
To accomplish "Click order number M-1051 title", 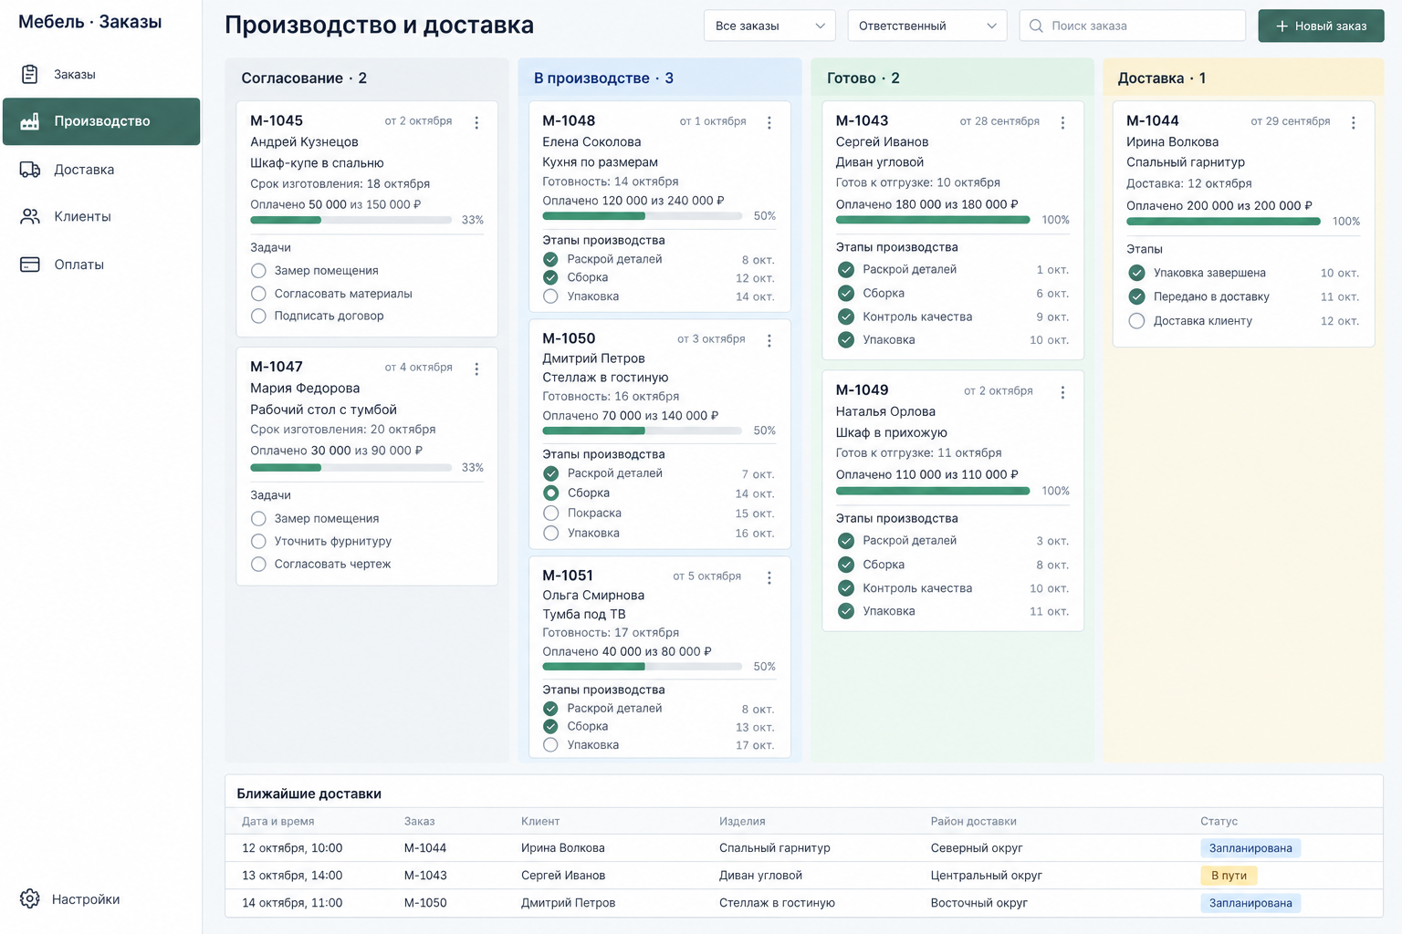I will pos(568,576).
